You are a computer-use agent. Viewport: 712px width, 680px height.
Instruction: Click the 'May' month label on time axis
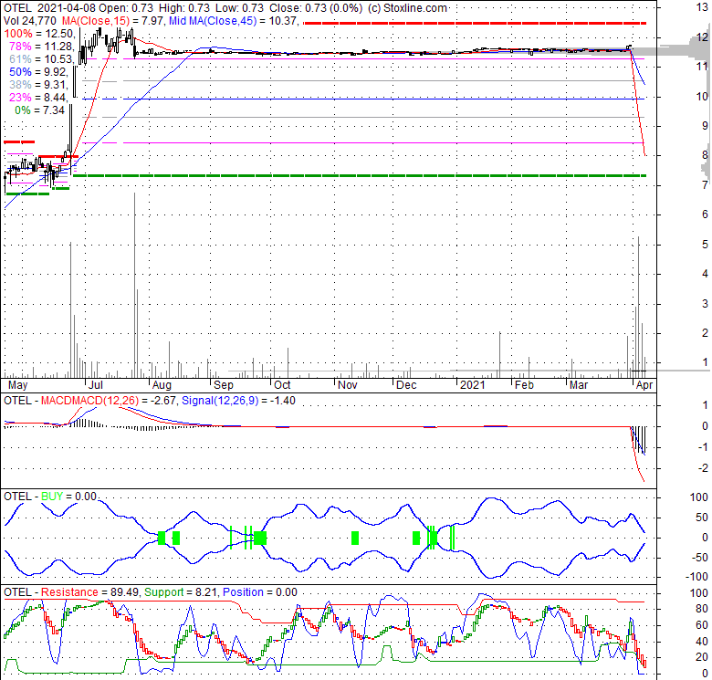[x=17, y=385]
